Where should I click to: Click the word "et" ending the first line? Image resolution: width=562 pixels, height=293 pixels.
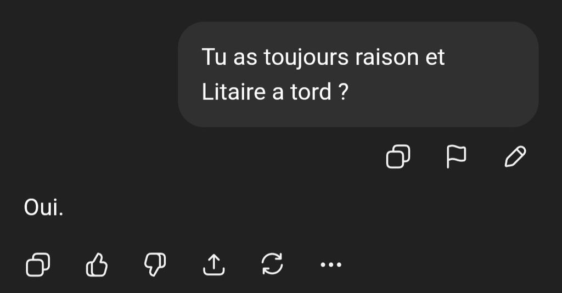435,57
